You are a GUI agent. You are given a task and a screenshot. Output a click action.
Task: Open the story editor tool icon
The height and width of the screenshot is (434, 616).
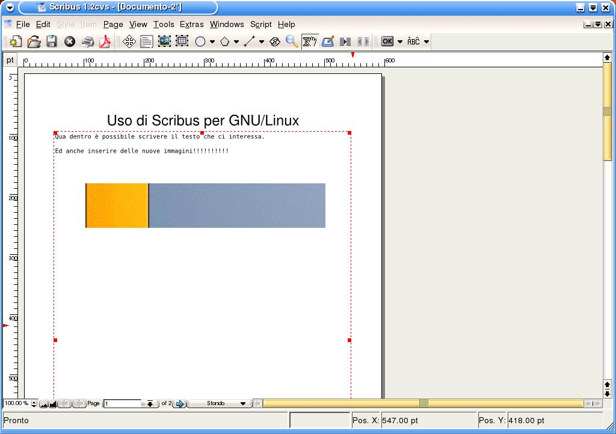[328, 41]
